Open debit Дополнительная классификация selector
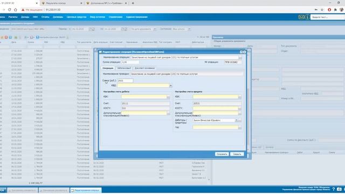Viewport: 345px width, 194px height. click(168, 113)
